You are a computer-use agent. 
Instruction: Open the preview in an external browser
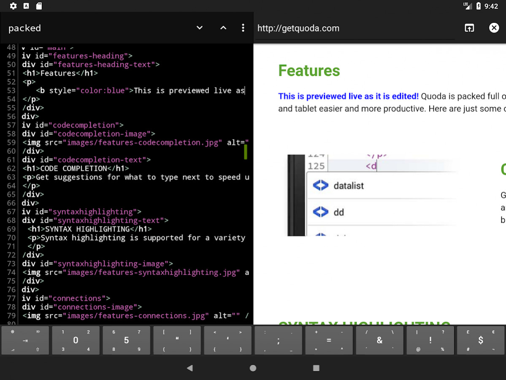click(469, 28)
